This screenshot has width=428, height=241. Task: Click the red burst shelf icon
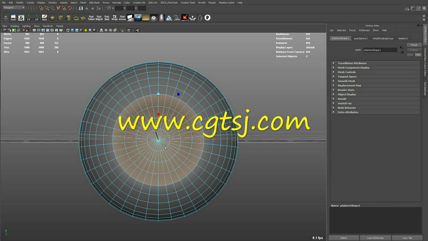click(185, 18)
